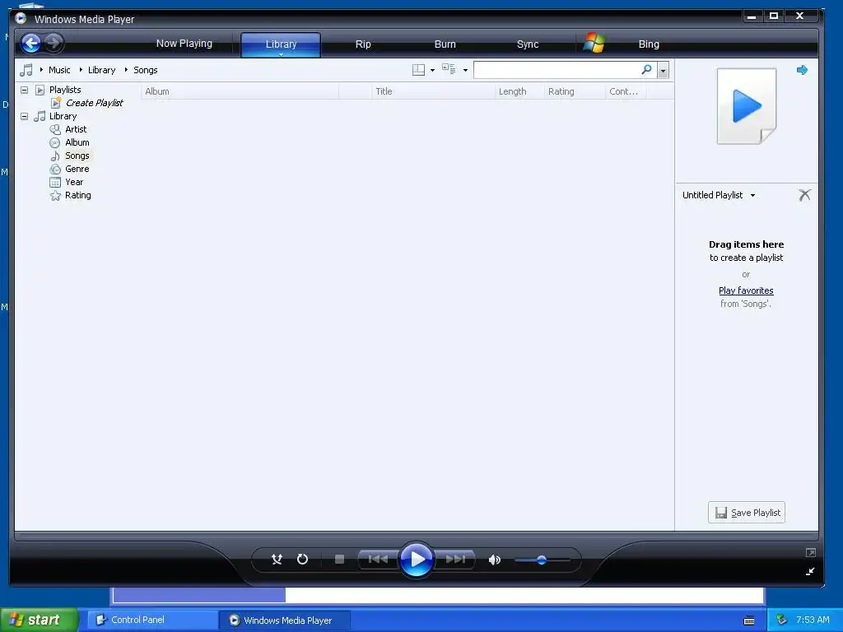Open the layout options dropdown arrow

click(432, 70)
